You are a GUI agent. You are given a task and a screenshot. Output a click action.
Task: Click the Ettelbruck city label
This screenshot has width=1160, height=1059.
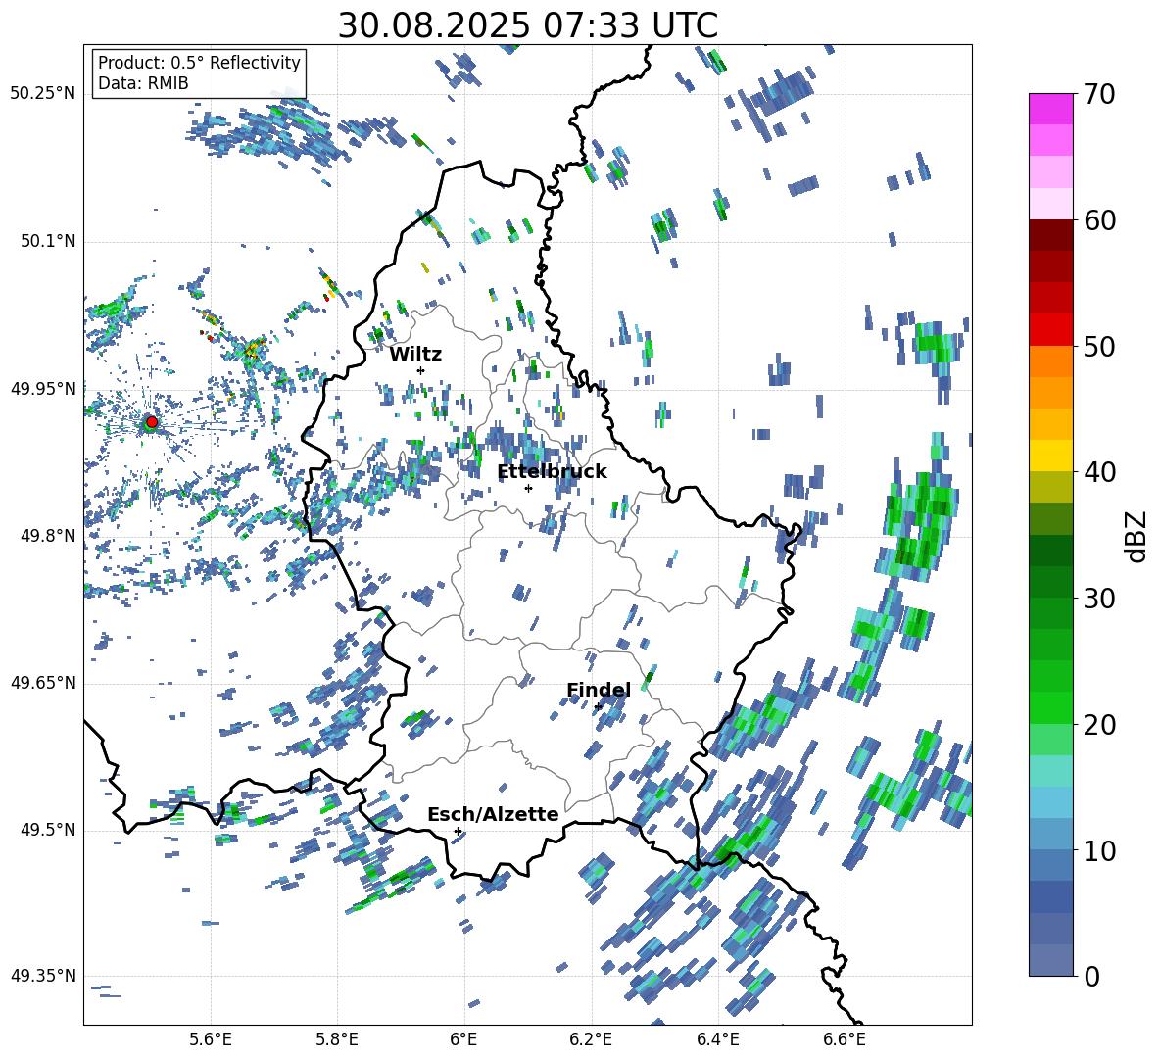[x=552, y=472]
